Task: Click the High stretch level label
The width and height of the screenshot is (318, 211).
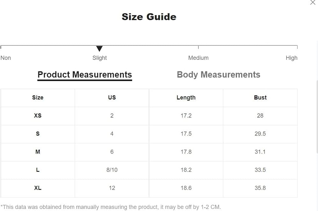Action: coord(291,58)
